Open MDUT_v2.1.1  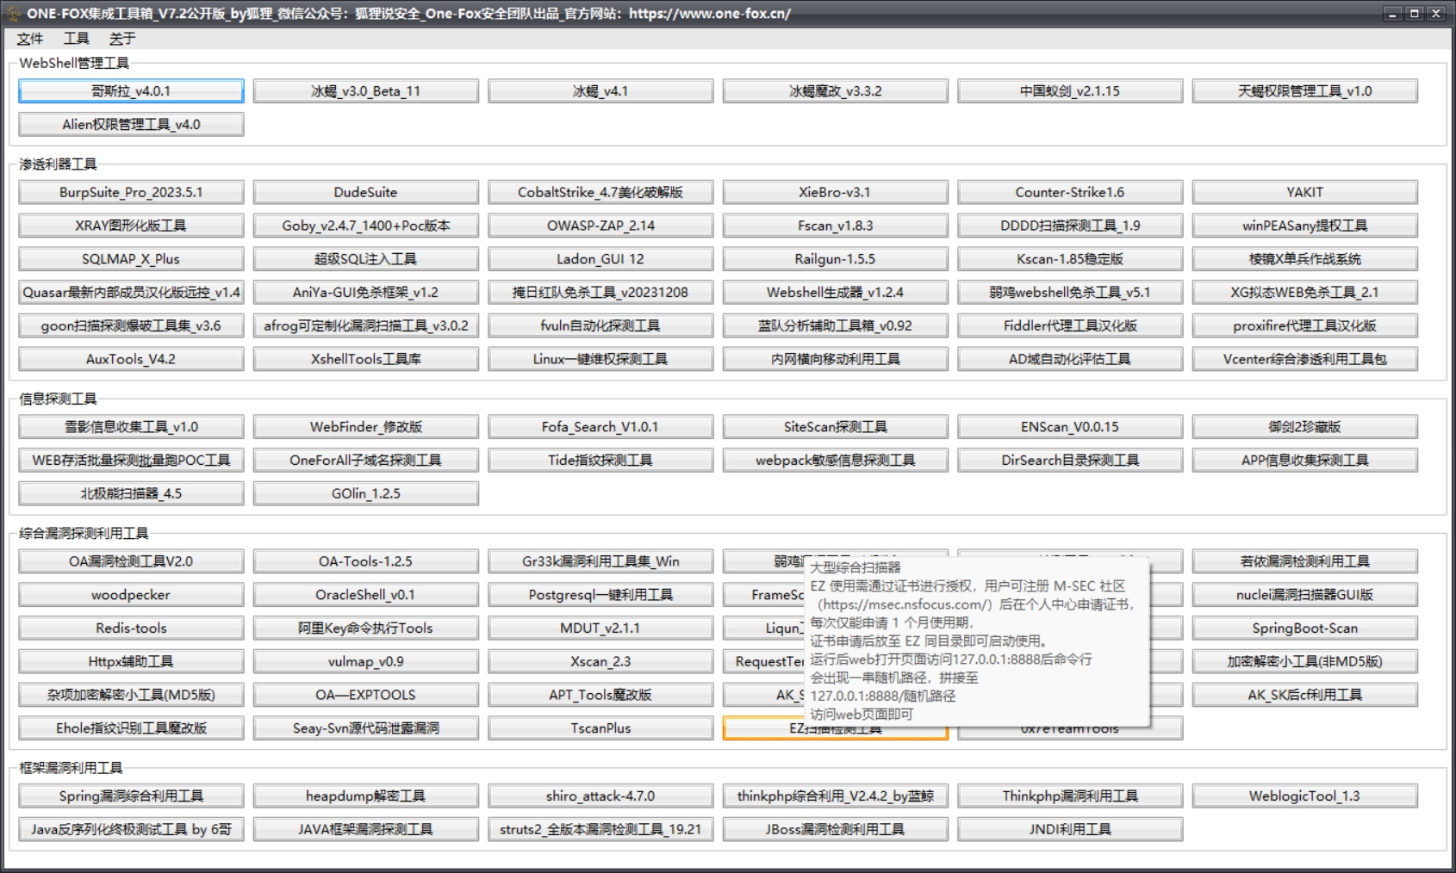(x=600, y=628)
